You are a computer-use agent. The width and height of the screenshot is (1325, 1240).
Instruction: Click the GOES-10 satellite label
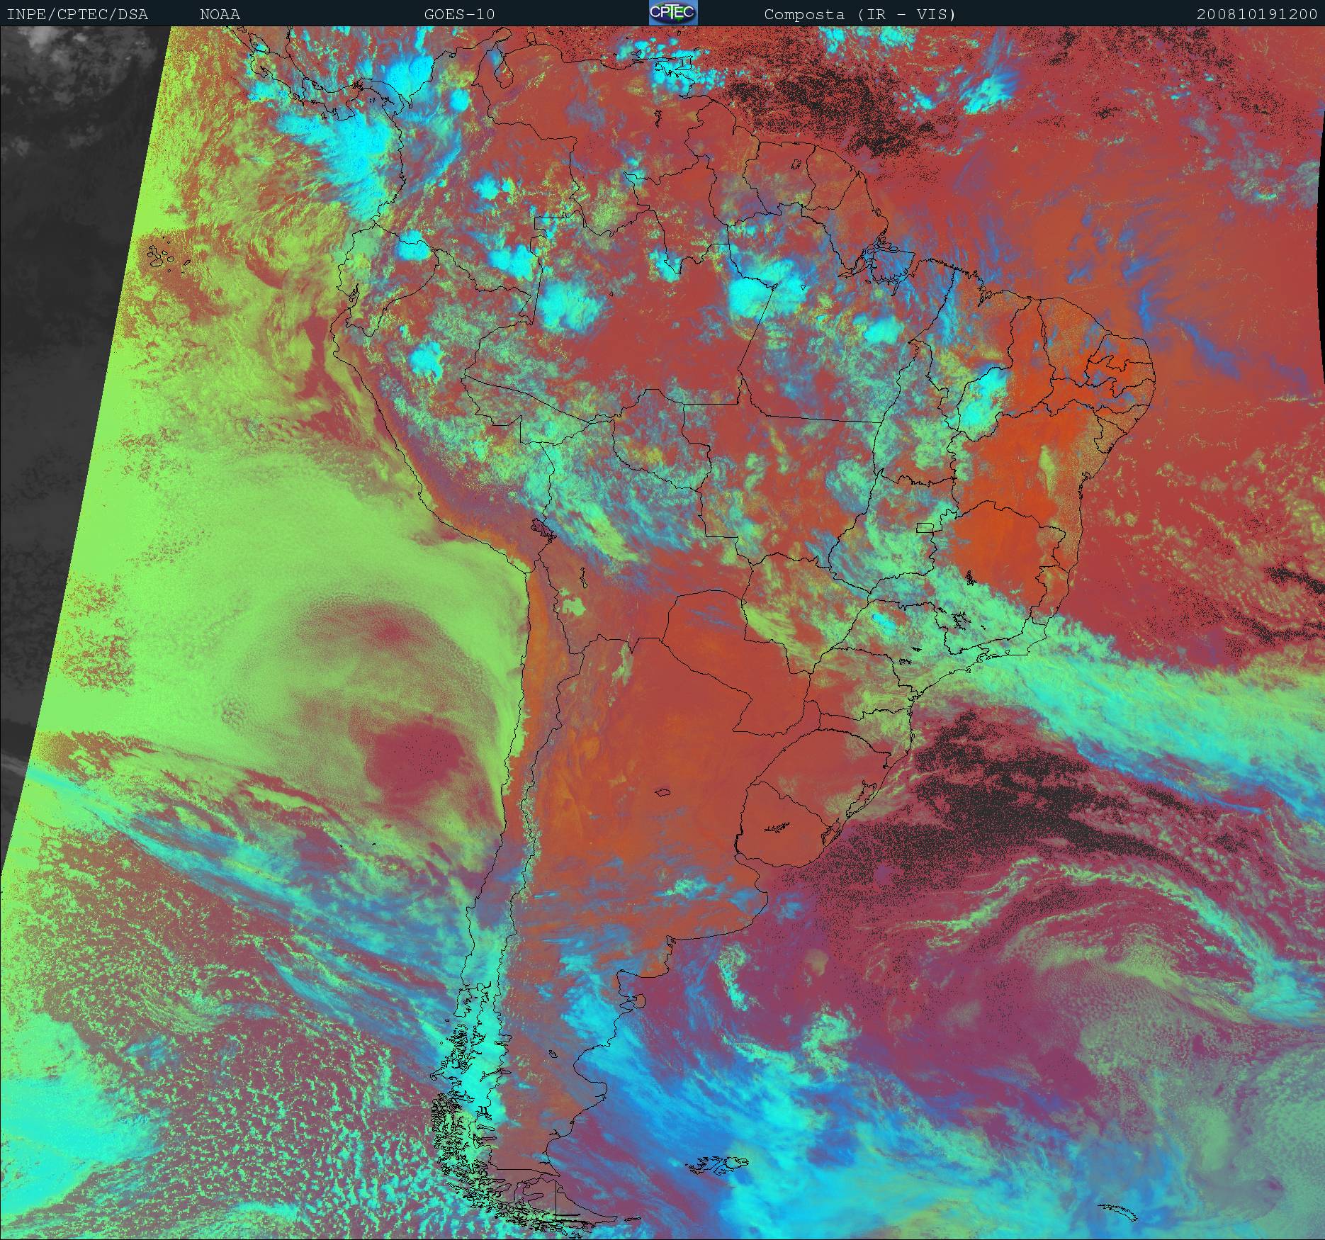click(459, 14)
